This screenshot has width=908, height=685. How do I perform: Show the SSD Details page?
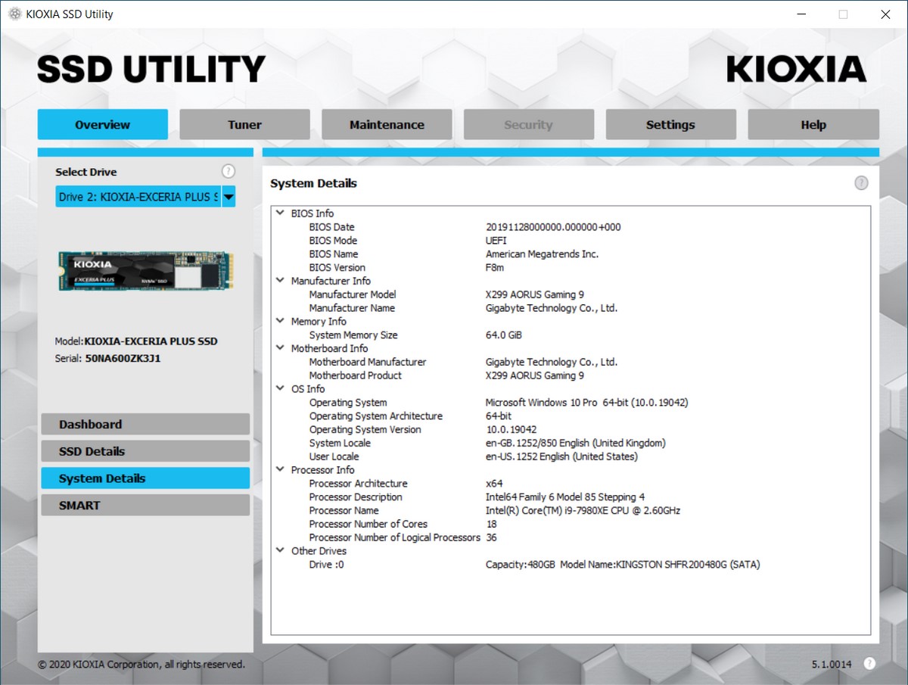145,451
